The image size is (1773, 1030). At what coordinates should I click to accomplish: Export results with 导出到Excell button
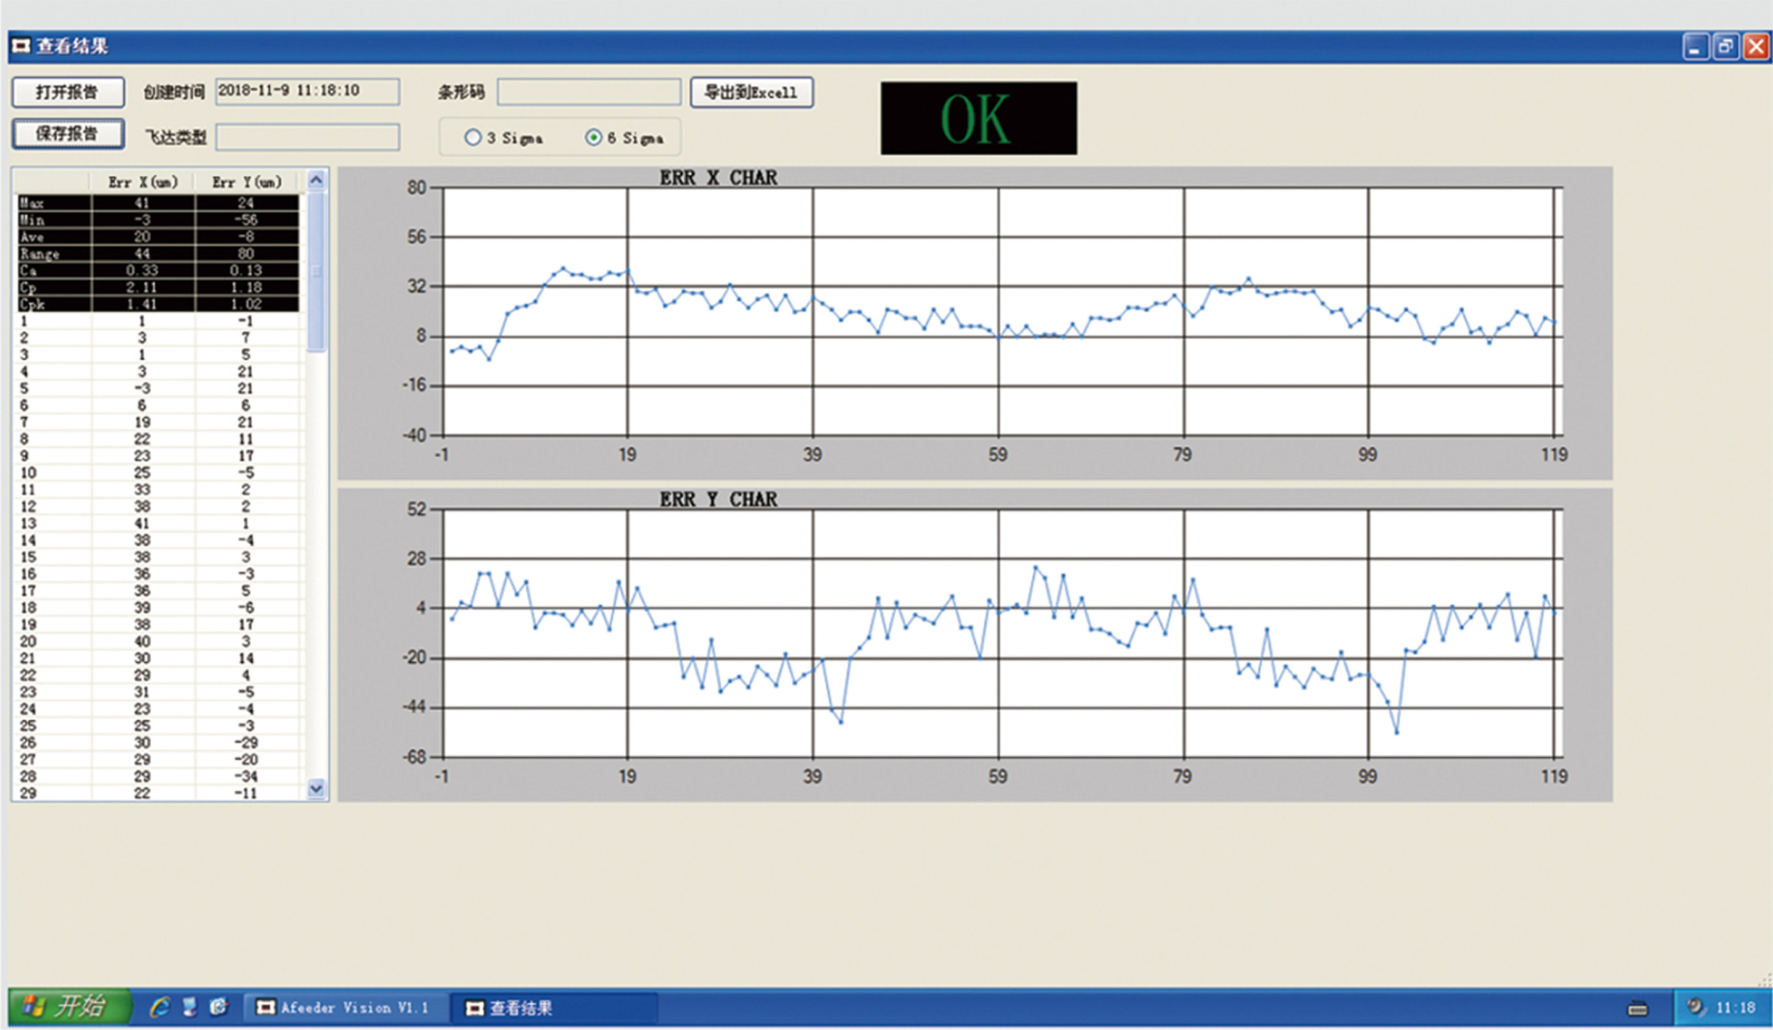752,92
